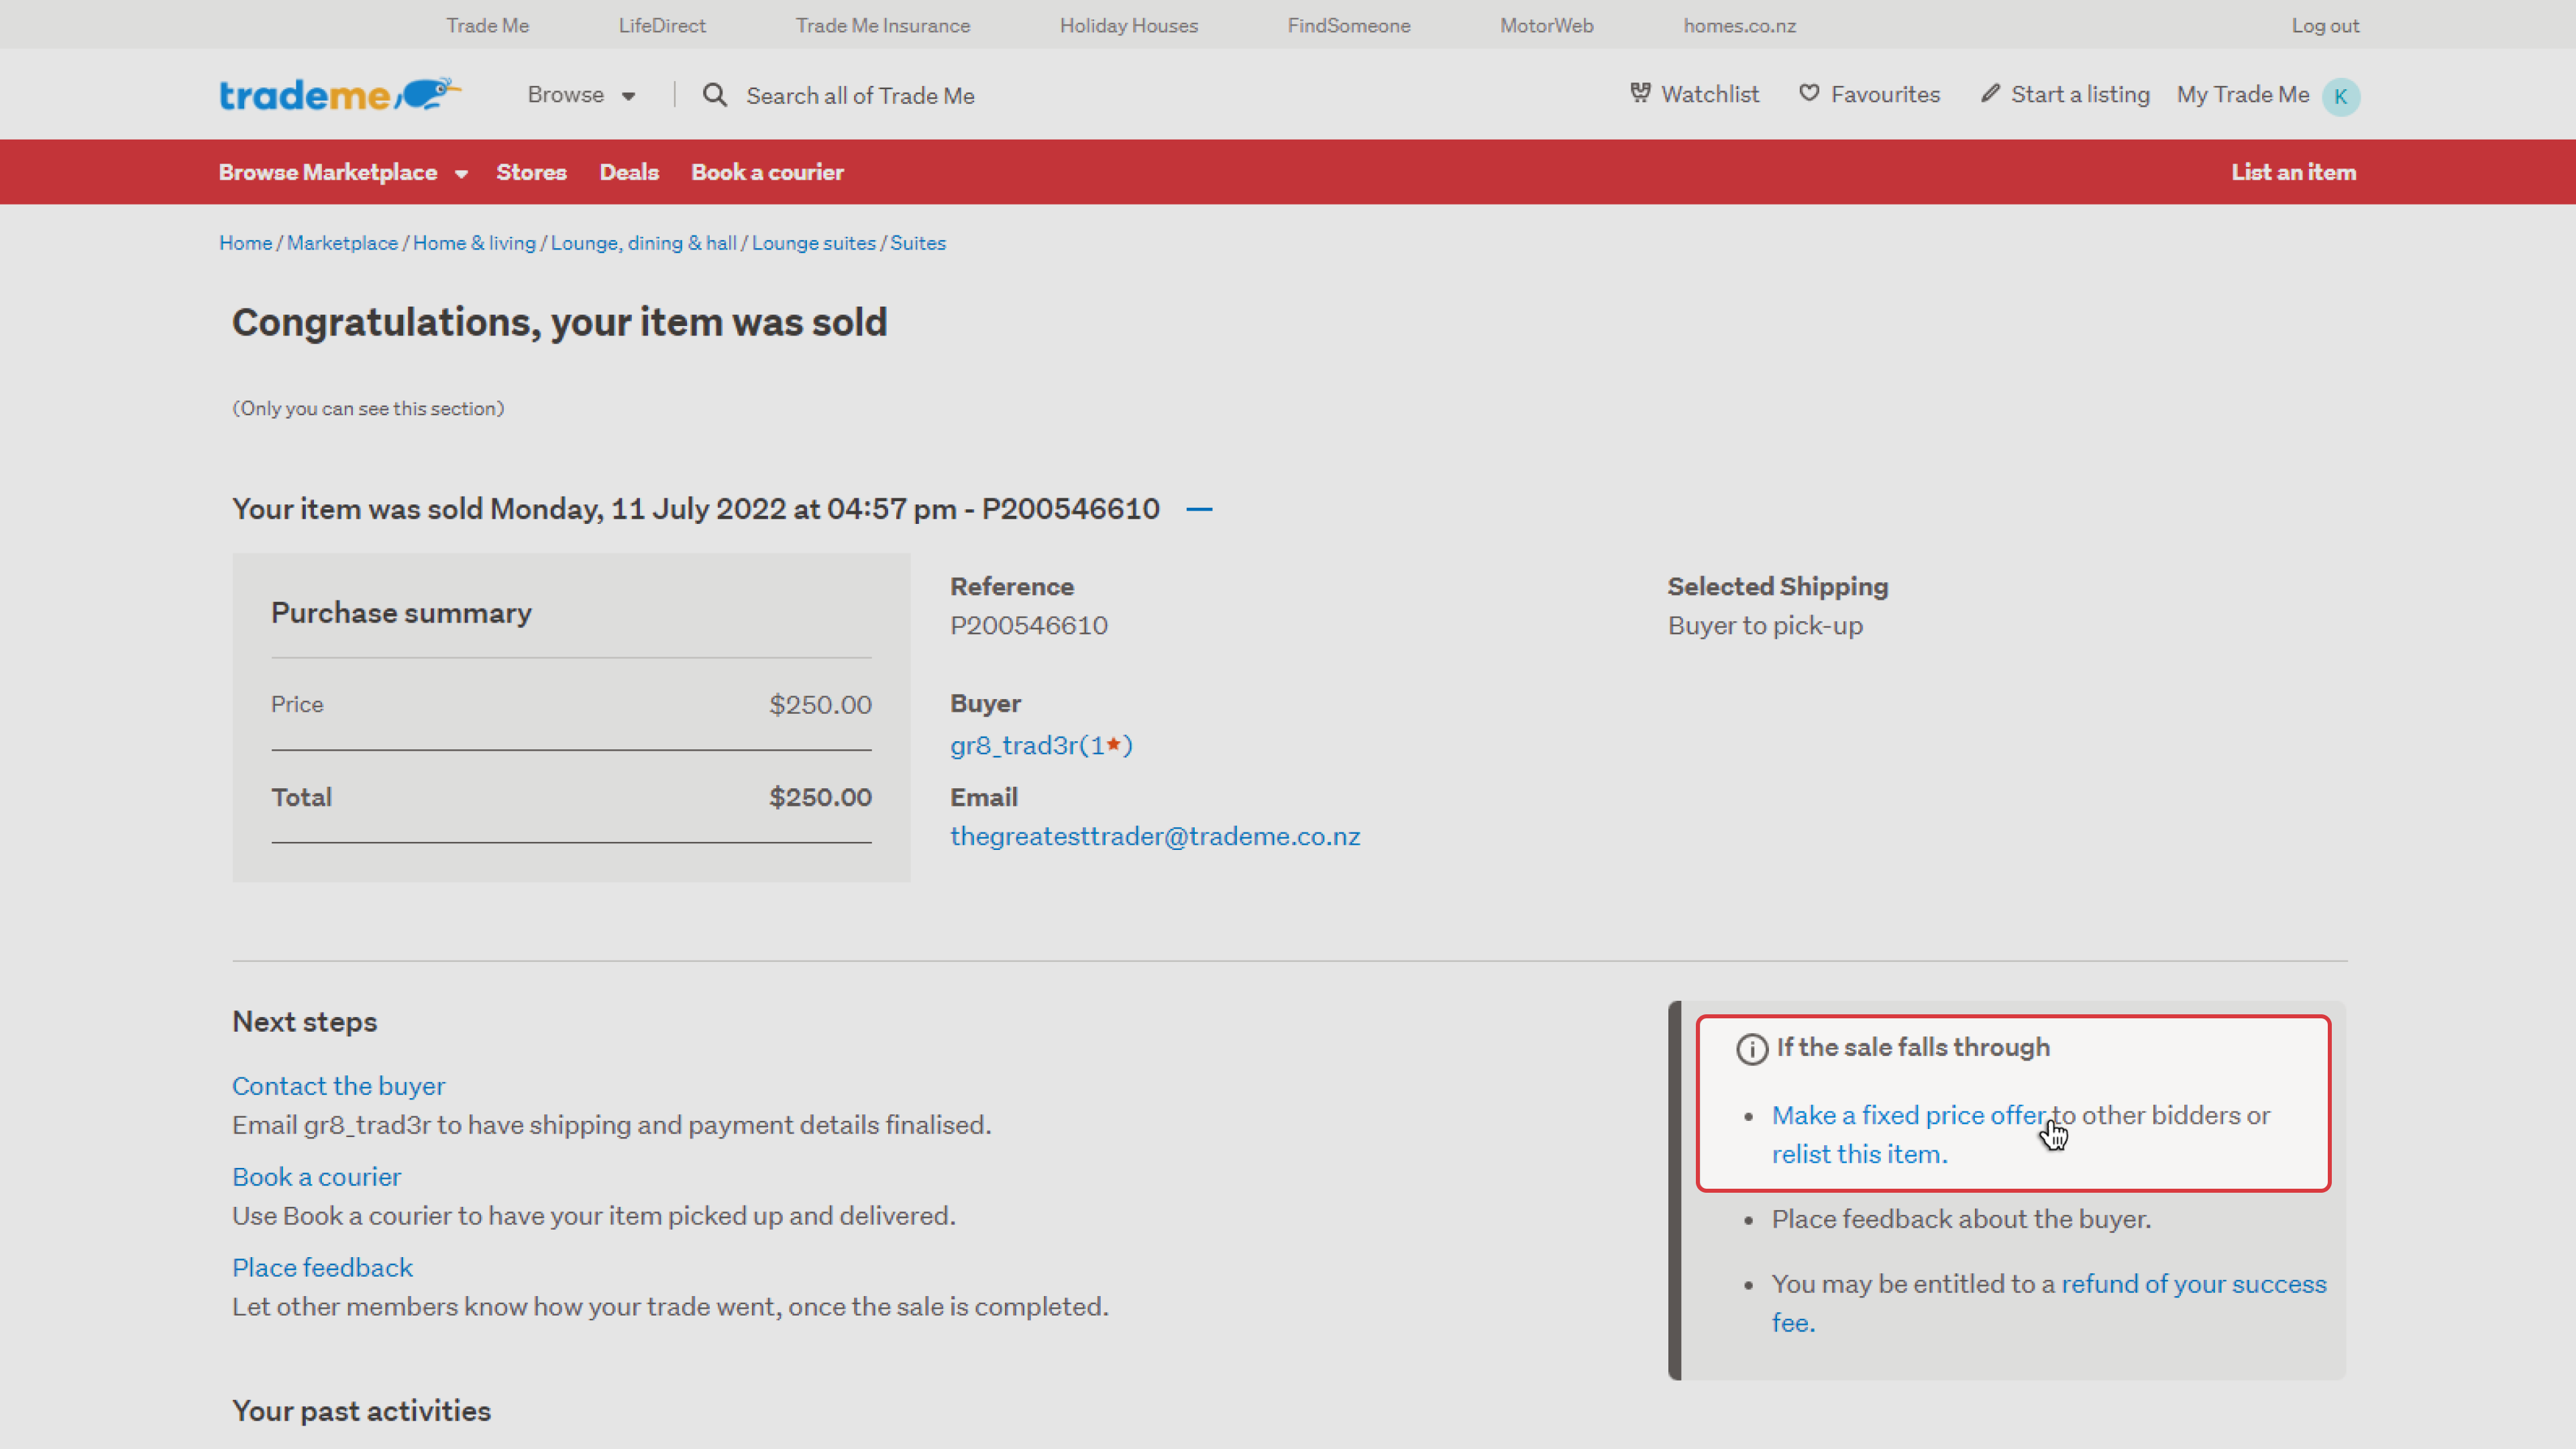The image size is (2576, 1449).
Task: Open the Browse dropdown
Action: coord(581,95)
